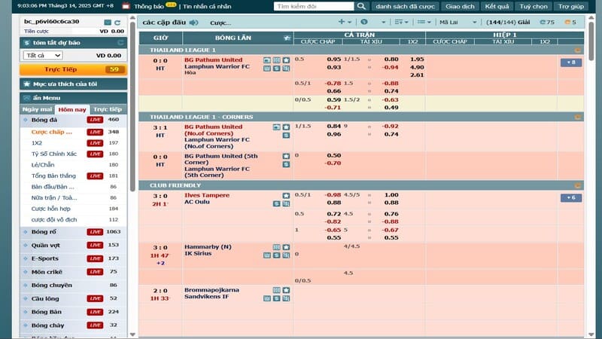Open statistics S icon for AC Oulu
602x339 pixels.
point(276,203)
